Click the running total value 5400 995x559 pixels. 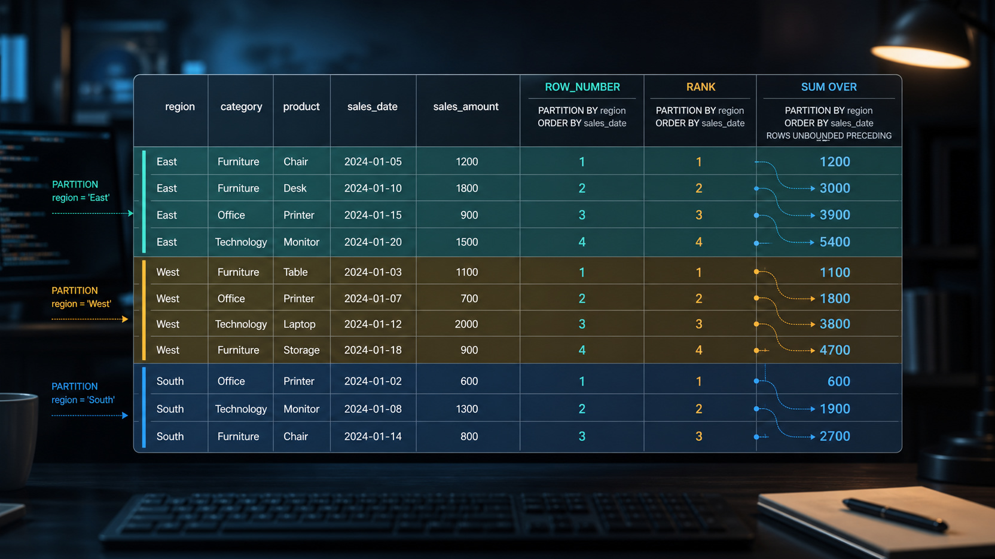tap(835, 242)
